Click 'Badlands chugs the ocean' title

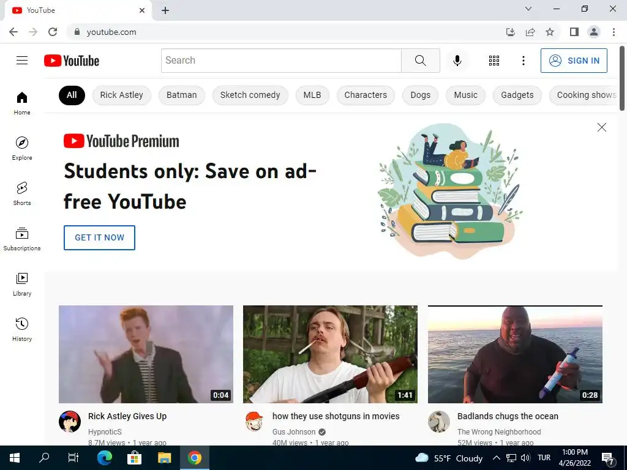508,416
